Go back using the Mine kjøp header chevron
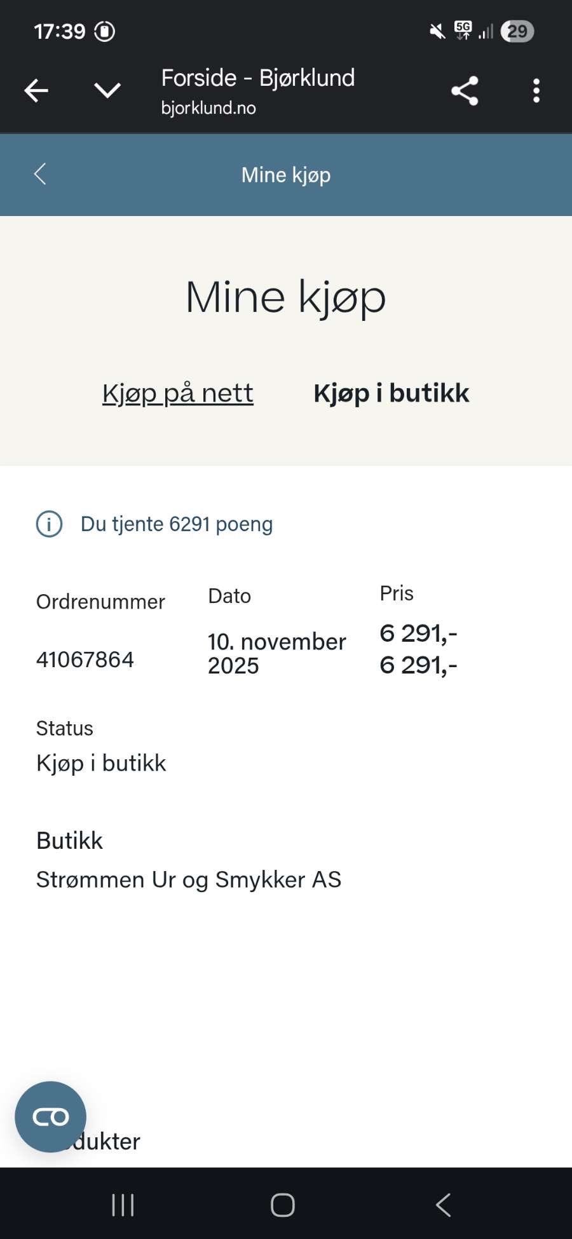The width and height of the screenshot is (572, 1239). tap(40, 174)
